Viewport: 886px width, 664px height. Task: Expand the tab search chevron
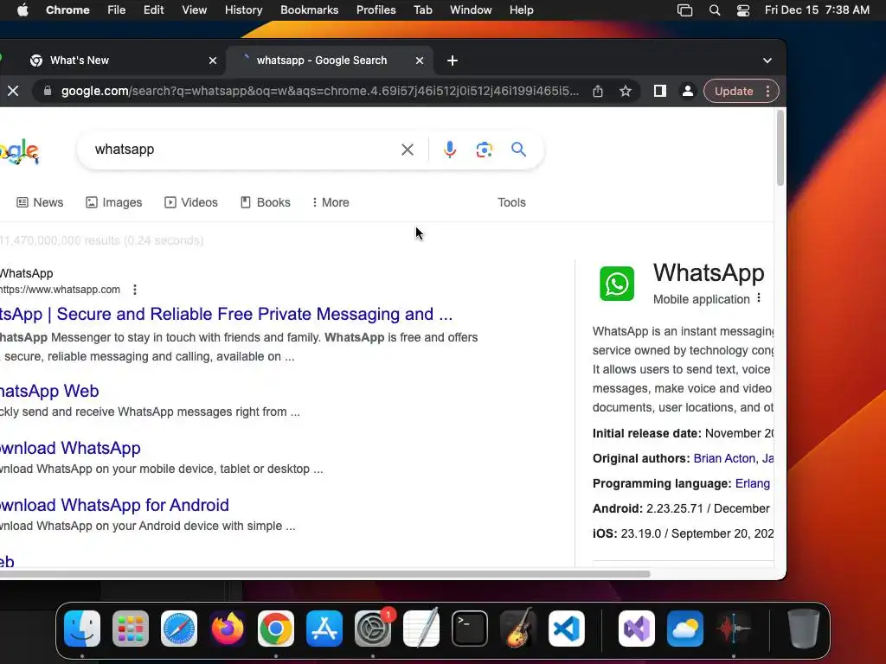coord(767,61)
